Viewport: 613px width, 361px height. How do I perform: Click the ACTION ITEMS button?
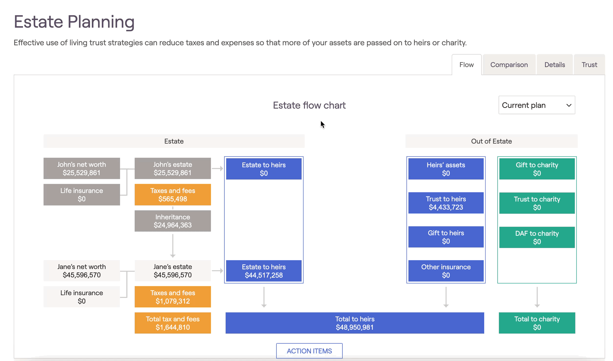[309, 351]
